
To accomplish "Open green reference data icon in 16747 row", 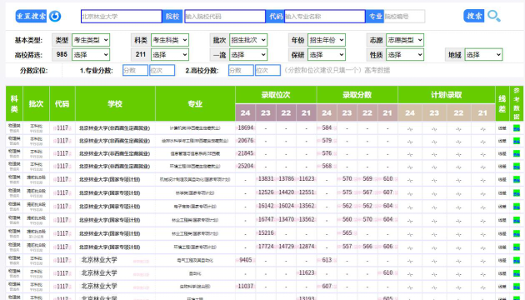I will [x=517, y=220].
